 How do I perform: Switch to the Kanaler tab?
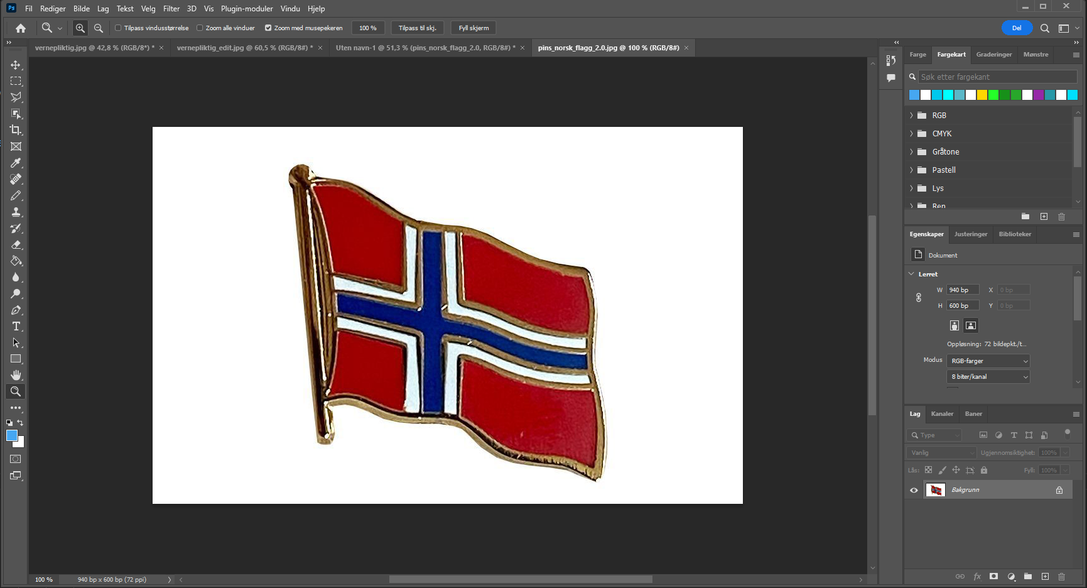pos(942,414)
